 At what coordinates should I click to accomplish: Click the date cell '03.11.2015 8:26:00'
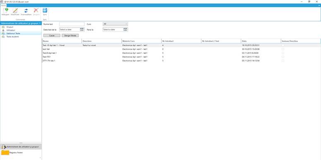[x=250, y=53]
